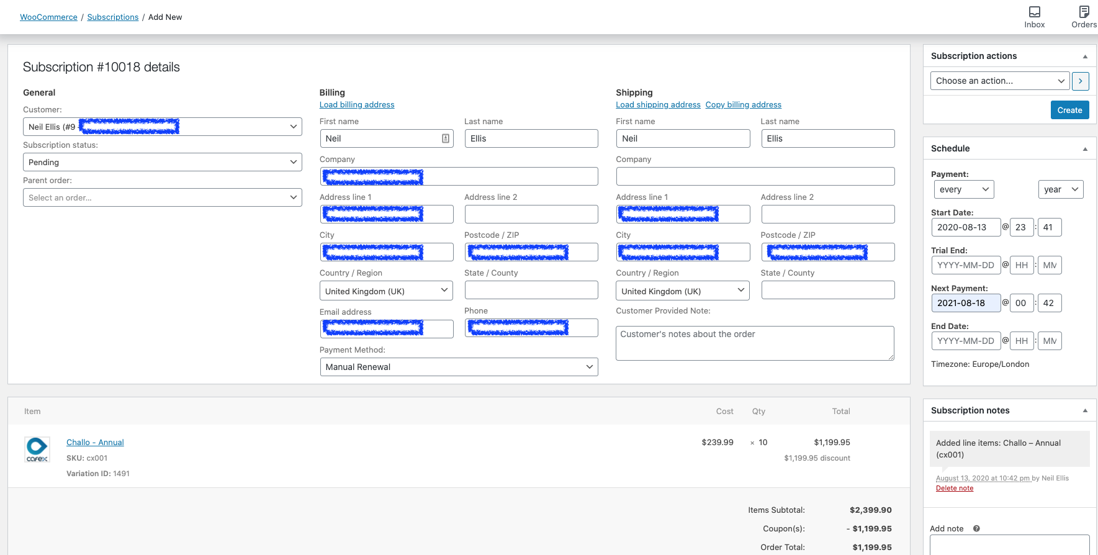
Task: Collapse the Subscription actions panel
Action: click(1085, 56)
